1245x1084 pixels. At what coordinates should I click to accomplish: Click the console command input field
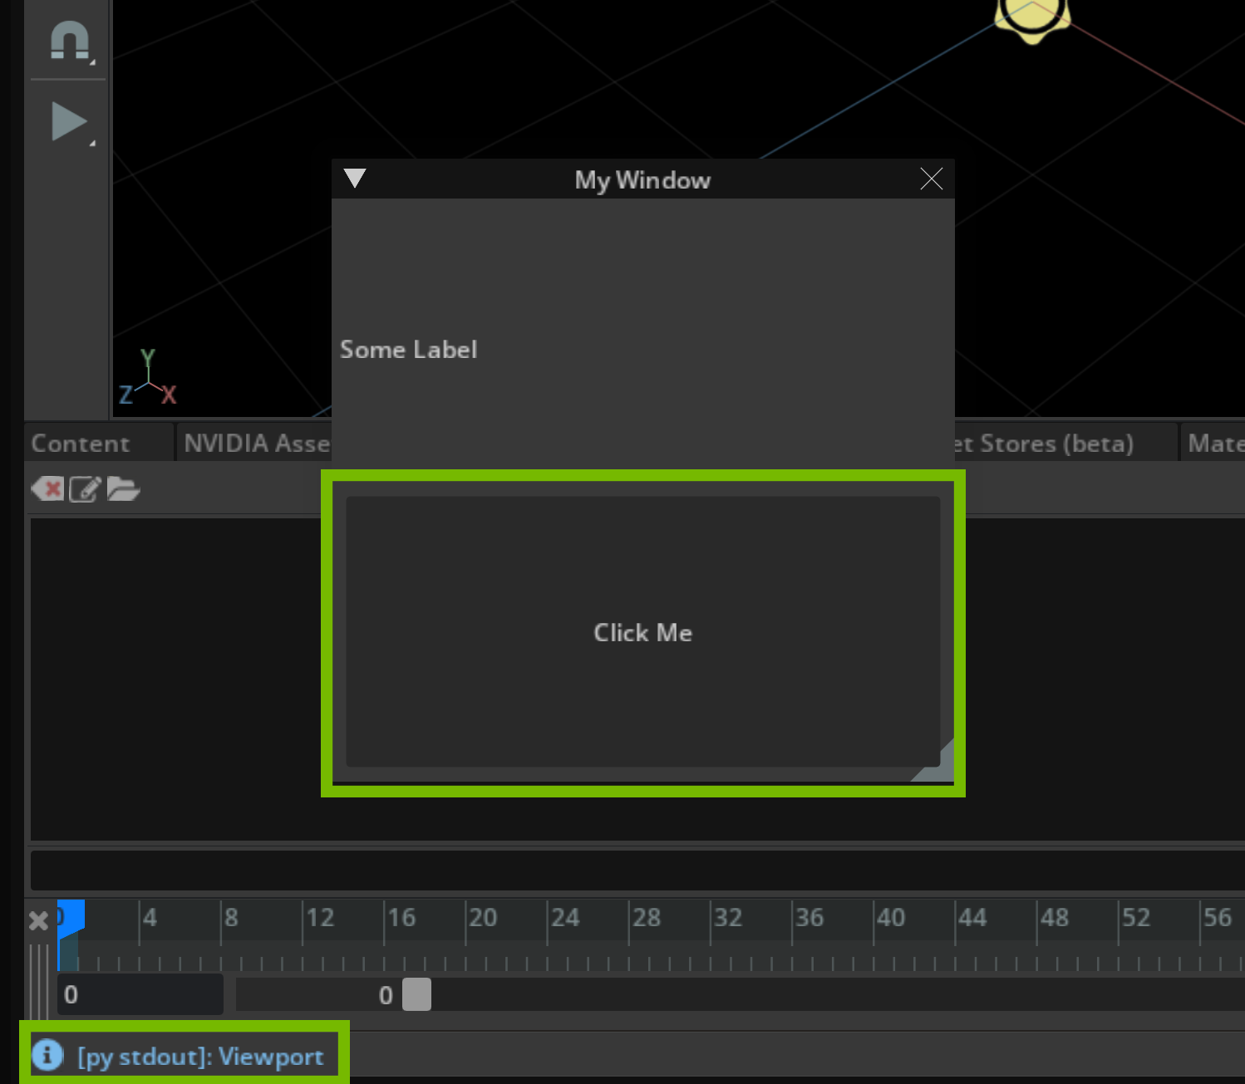point(637,870)
